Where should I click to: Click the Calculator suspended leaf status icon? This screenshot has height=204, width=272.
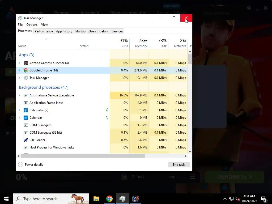point(107,110)
